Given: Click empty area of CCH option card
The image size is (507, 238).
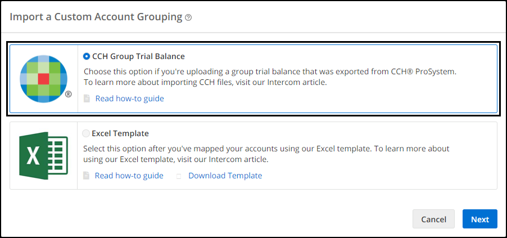Looking at the screenshot, I should (x=356, y=98).
